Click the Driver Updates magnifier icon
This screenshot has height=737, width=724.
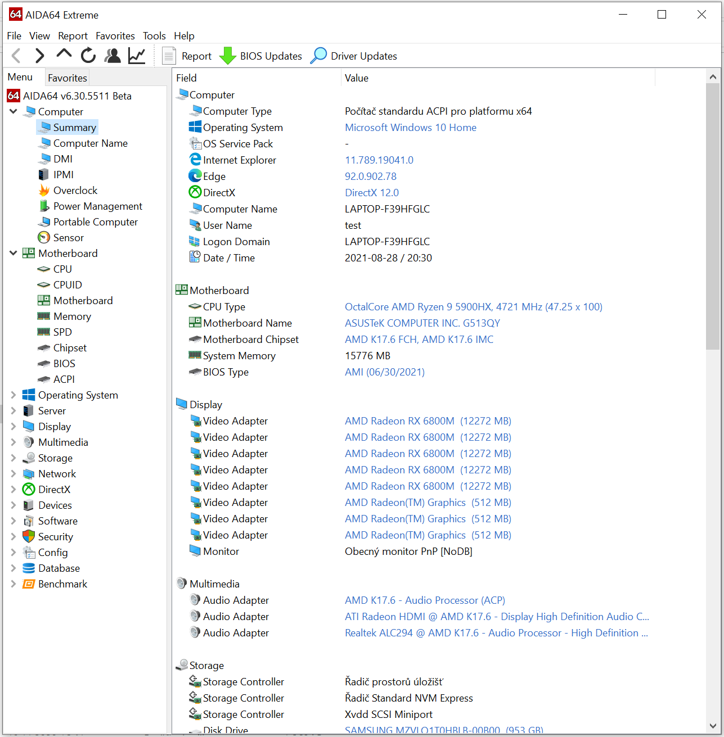(318, 56)
